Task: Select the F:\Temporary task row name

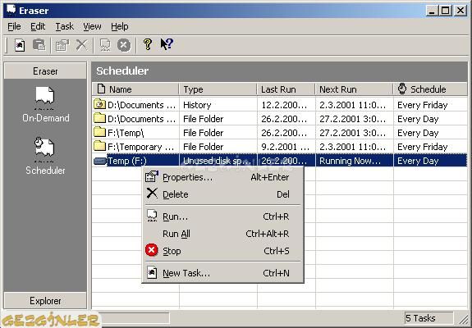Action: coord(141,147)
